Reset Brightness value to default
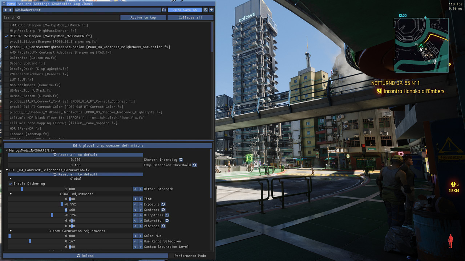Screen dimensions: 465x261 (167, 215)
